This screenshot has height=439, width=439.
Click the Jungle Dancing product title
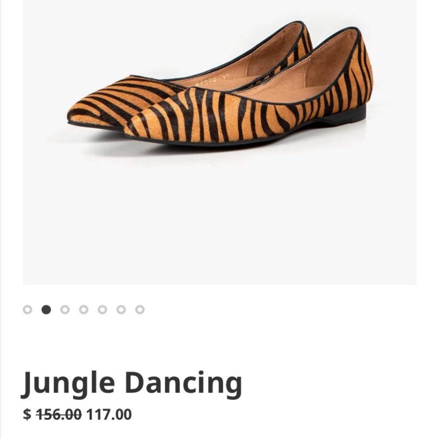click(x=132, y=383)
